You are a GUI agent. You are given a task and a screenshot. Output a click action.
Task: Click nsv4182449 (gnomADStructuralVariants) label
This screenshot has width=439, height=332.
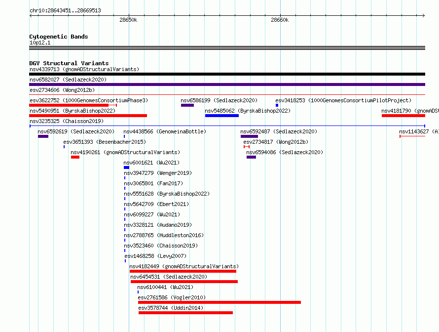[x=184, y=266]
